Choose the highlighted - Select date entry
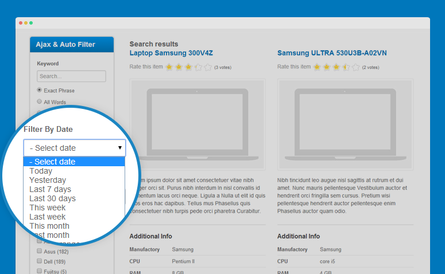The image size is (445, 274). click(x=74, y=162)
